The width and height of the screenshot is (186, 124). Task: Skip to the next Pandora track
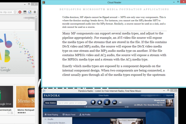tap(114, 102)
